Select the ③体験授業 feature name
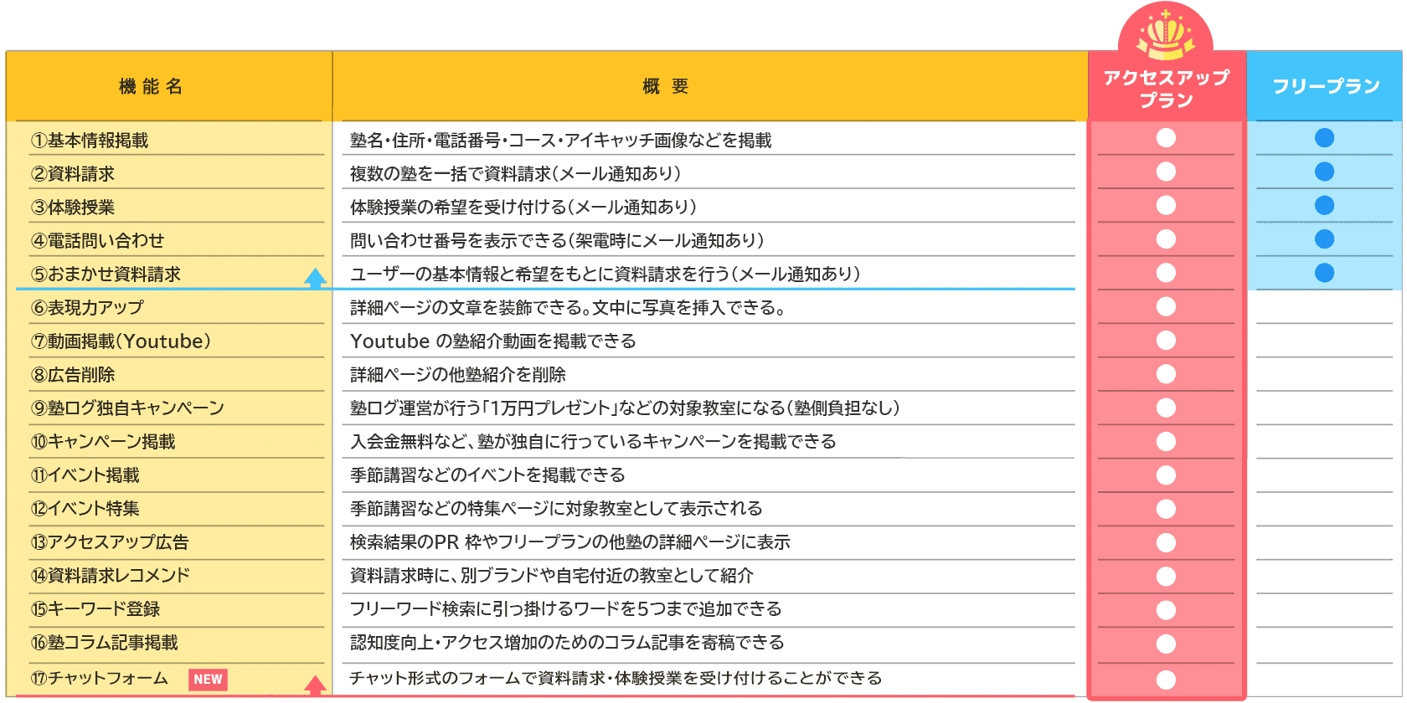The width and height of the screenshot is (1407, 703). 73,208
